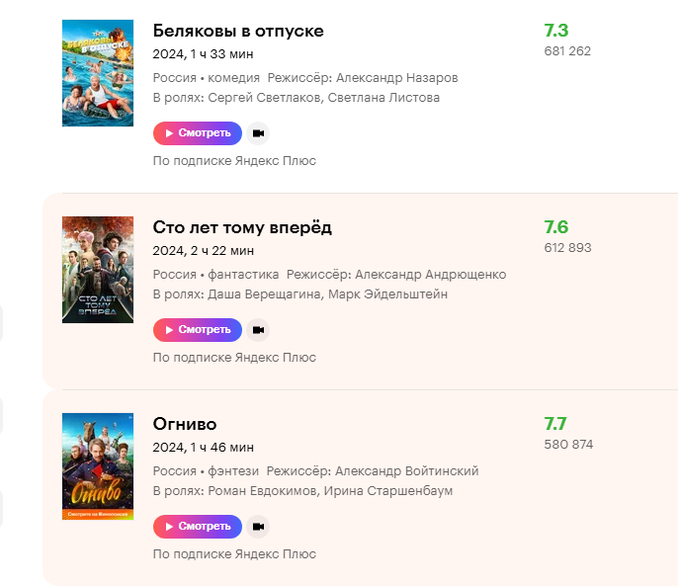Click director name Александр Войтинский
678x586 pixels.
pos(406,471)
